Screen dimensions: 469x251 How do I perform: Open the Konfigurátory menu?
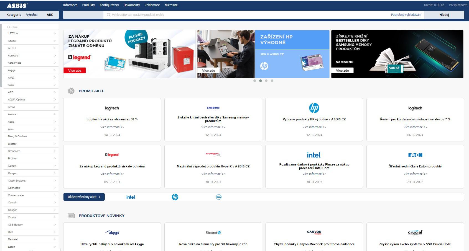coord(109,5)
